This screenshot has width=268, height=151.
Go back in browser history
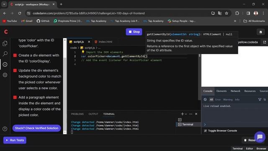tap(5, 13)
